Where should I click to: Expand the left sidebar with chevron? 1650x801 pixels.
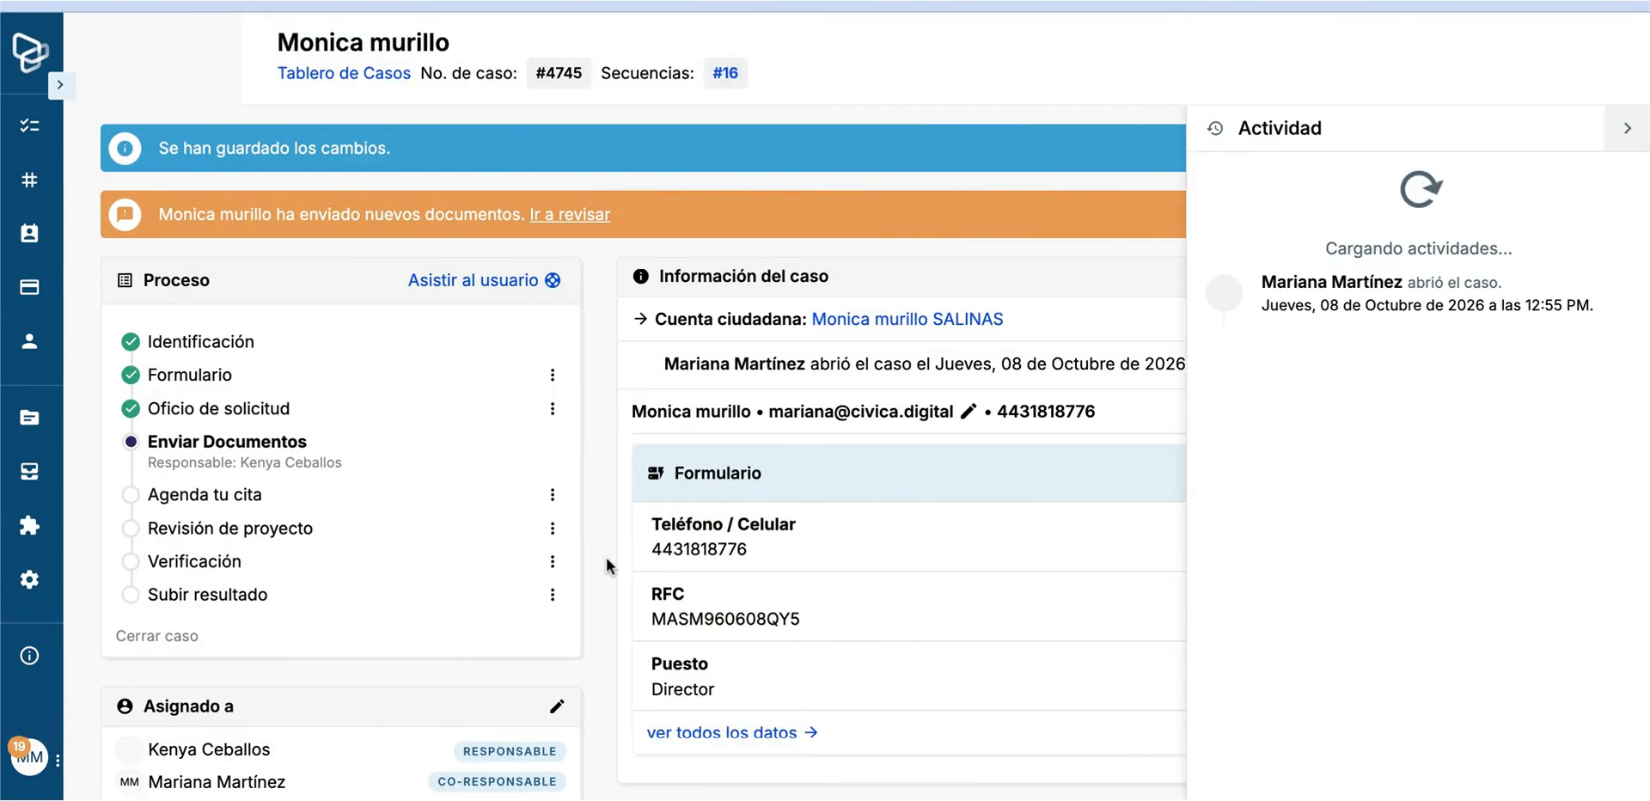point(59,84)
